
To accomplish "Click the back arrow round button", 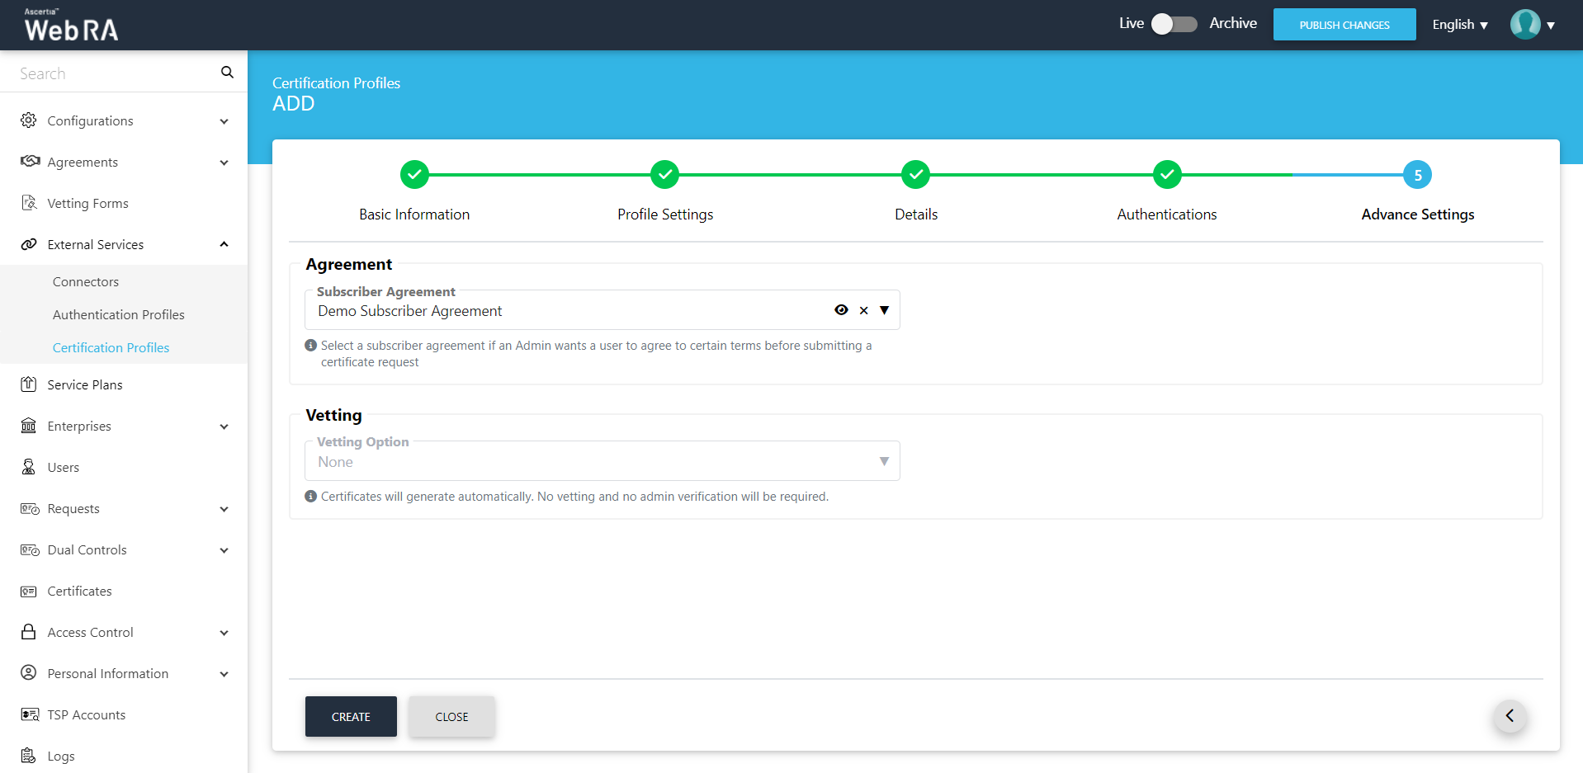I will (1510, 716).
